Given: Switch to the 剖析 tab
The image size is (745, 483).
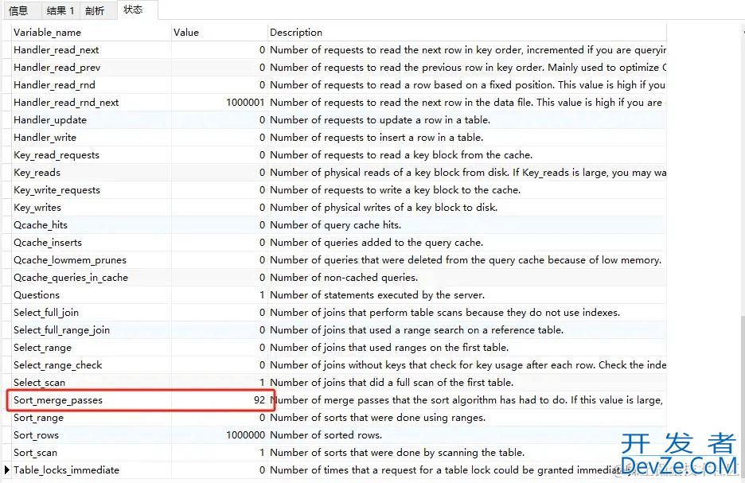Looking at the screenshot, I should pyautogui.click(x=95, y=10).
